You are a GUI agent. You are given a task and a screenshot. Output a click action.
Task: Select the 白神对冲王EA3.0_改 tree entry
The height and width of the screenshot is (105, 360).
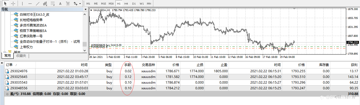(35, 15)
